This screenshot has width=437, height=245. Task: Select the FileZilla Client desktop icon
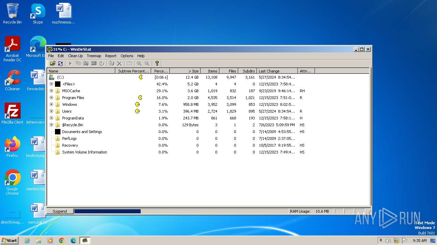coord(12,114)
